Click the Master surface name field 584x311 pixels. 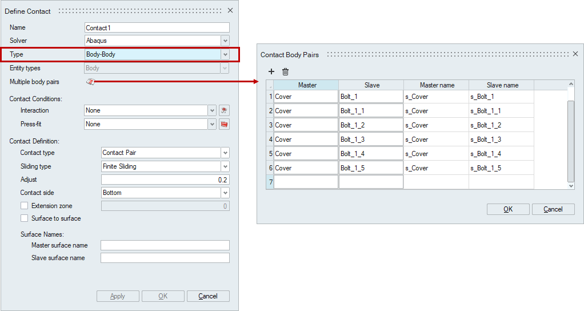[165, 245]
